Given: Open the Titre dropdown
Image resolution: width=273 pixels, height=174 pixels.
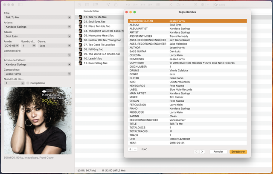Looking at the screenshot, I should point(69,17).
